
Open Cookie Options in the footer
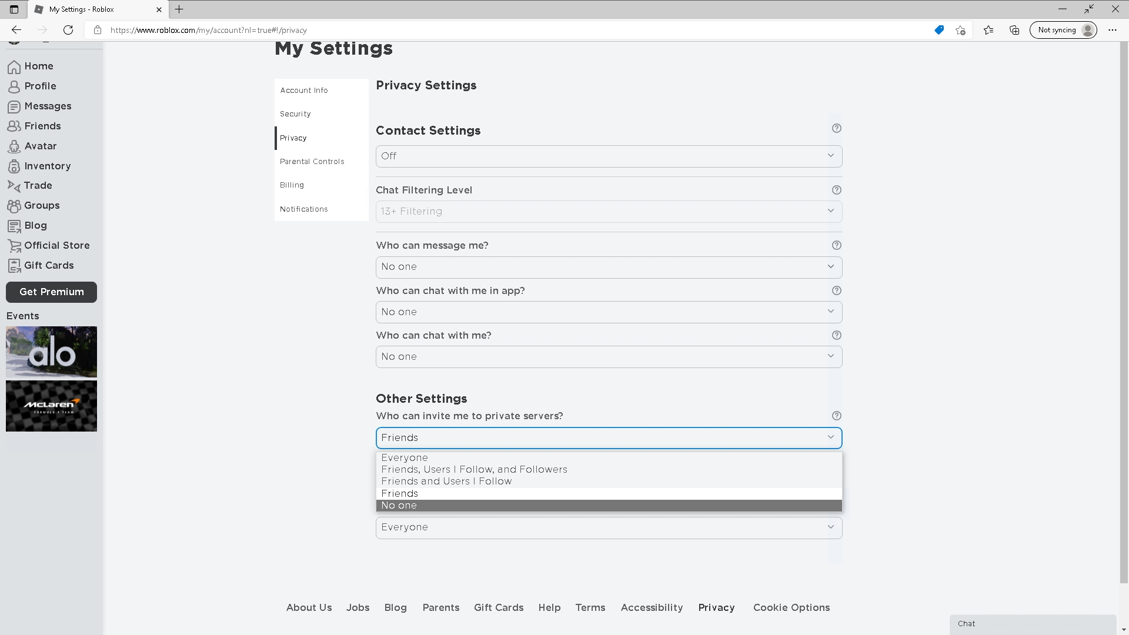click(x=791, y=608)
